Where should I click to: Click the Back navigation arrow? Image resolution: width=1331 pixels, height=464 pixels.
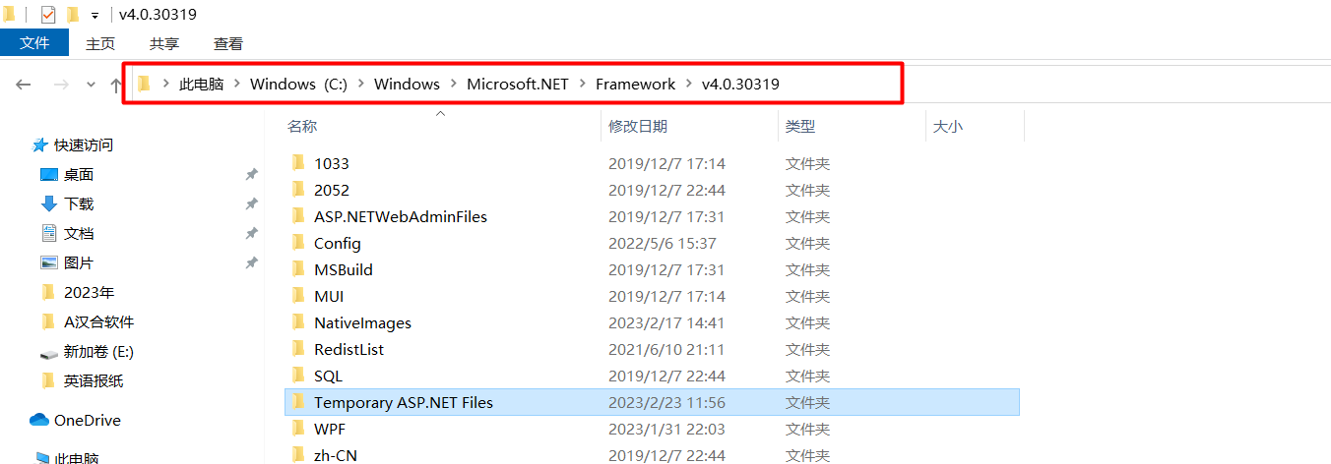[x=24, y=85]
